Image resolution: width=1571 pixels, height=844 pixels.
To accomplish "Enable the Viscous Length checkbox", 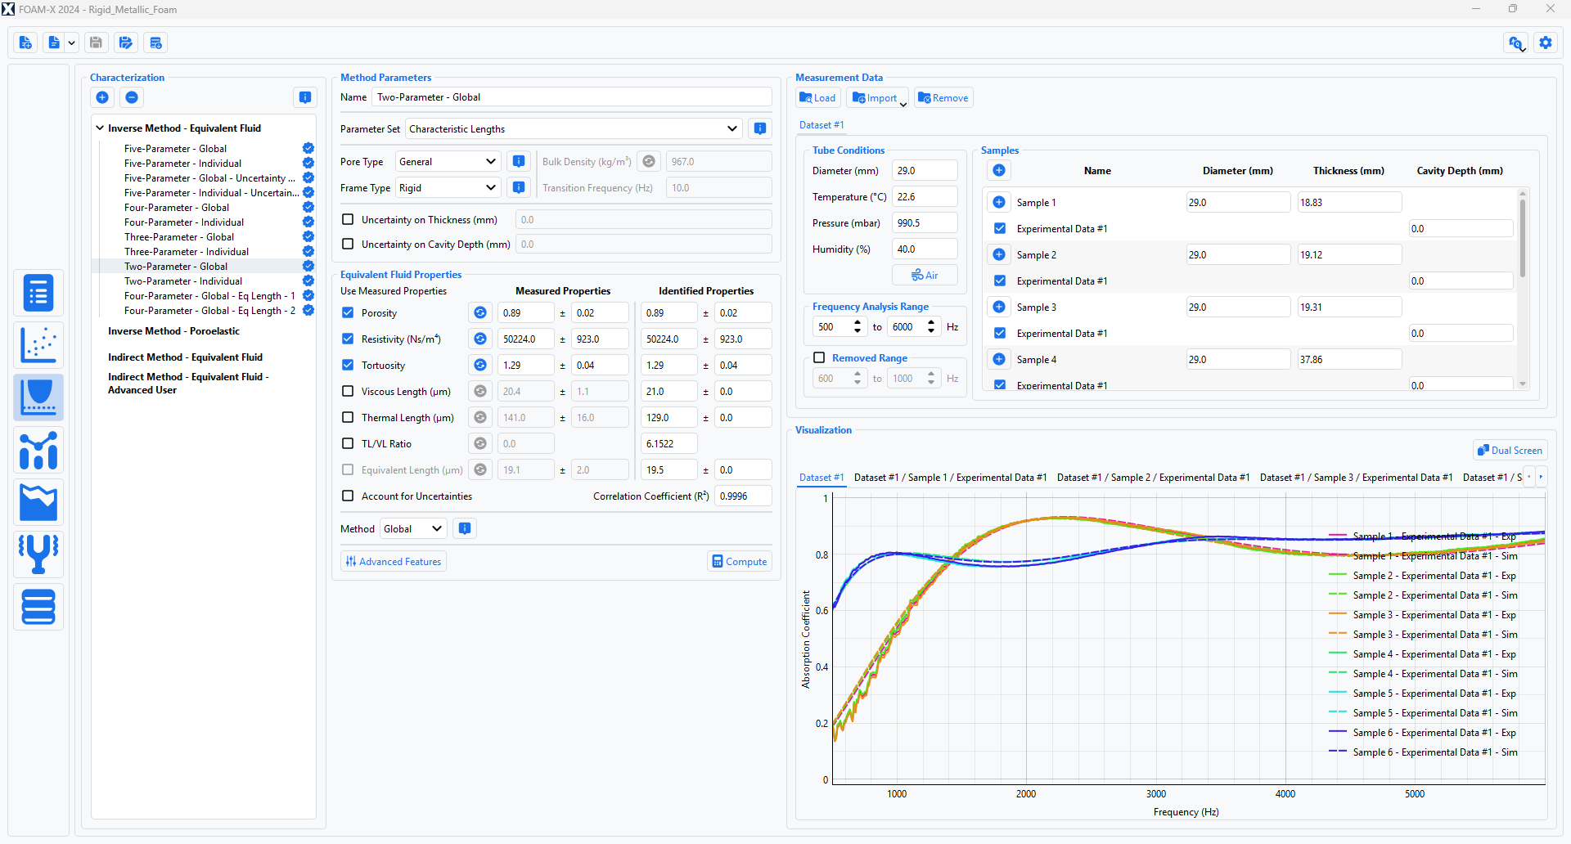I will [x=348, y=392].
